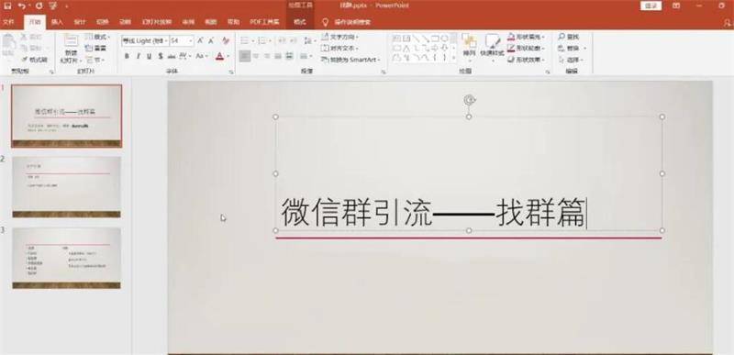734x355 pixels.
Task: Clear all formatting eraser icon
Action: coord(226,40)
